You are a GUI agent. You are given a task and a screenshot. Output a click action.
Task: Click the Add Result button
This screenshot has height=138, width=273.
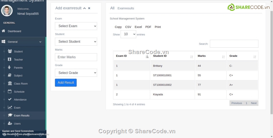coord(66,83)
